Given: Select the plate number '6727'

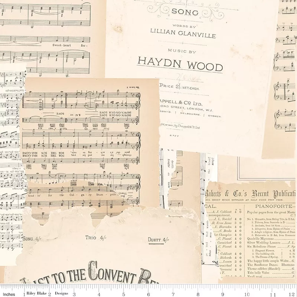Looking at the screenshot, I should (174, 136).
